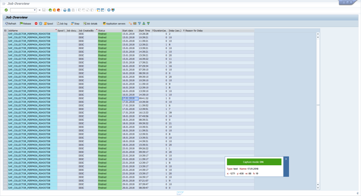The image size is (361, 196).
Task: Click the Delay (sec.) column header
Action: point(176,30)
